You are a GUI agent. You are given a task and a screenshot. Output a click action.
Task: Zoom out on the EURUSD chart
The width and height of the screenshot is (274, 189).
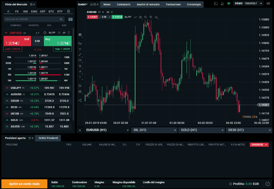tap(146, 17)
